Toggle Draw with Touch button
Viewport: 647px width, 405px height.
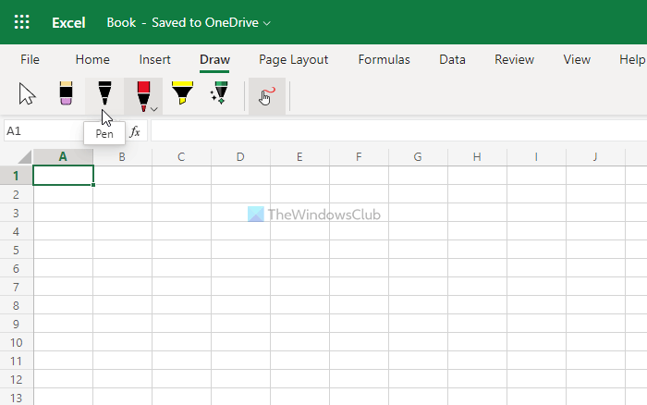pyautogui.click(x=267, y=96)
